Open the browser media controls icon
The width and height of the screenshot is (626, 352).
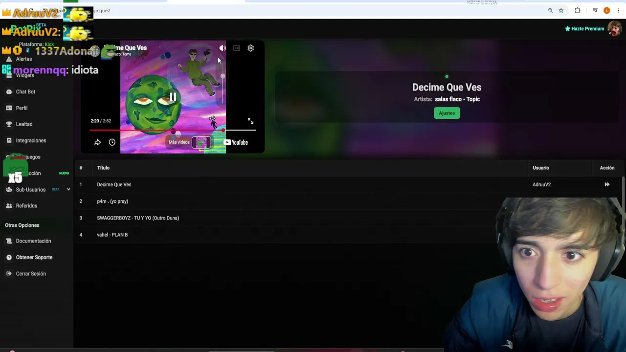click(x=595, y=10)
